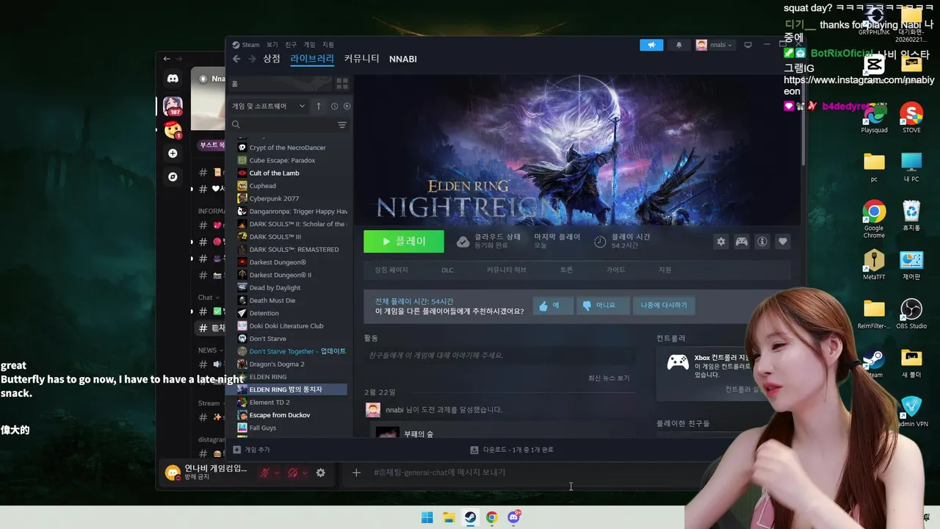940x529 pixels.
Task: Toggle the ready-to-play filter icon
Action: coord(347,107)
